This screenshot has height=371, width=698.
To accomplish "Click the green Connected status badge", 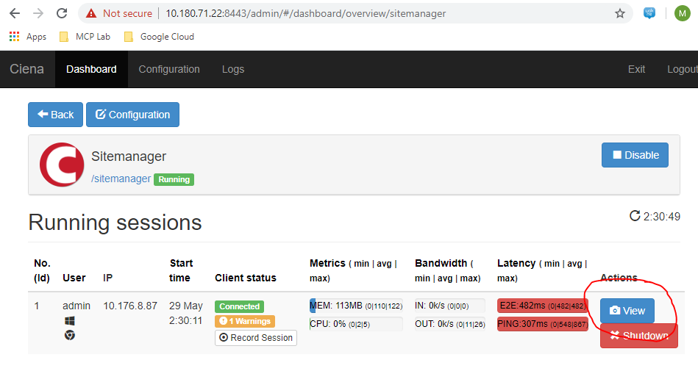I will pyautogui.click(x=240, y=306).
